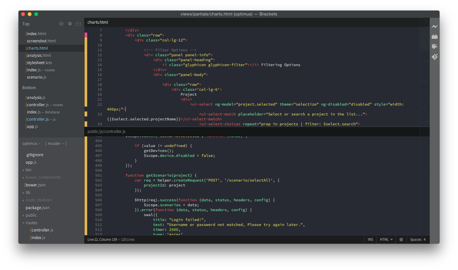
Task: Click the "Filtering Options" text on line 14
Action: click(x=281, y=65)
